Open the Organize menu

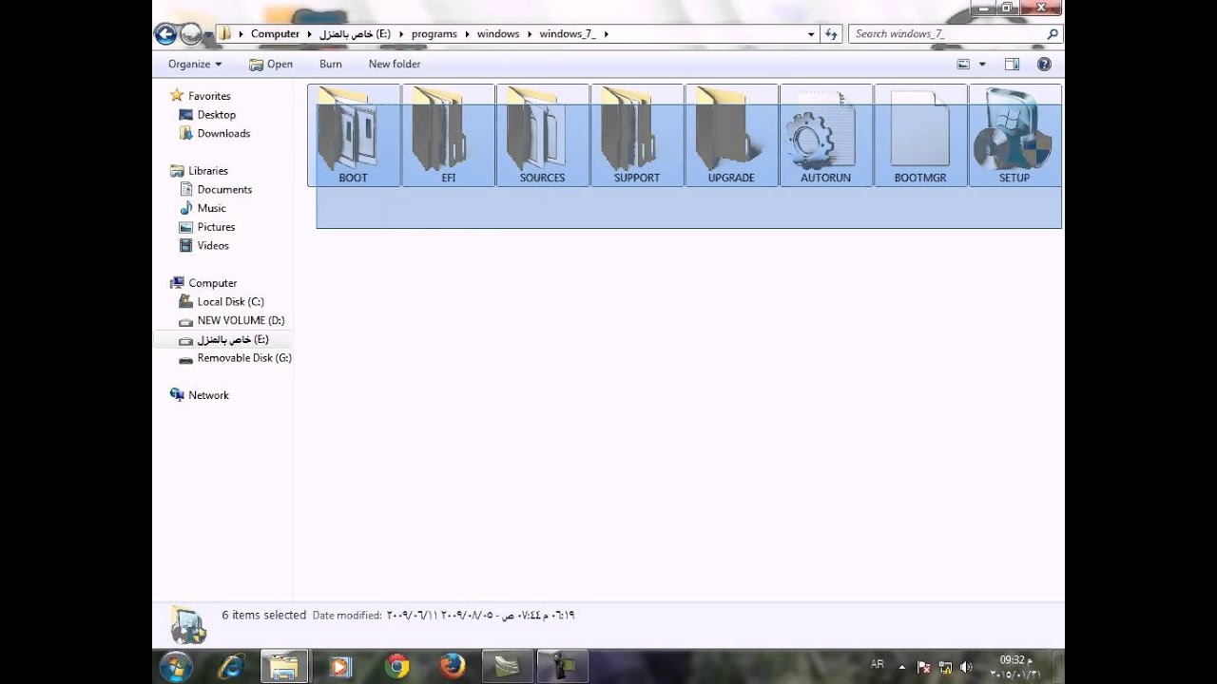point(195,64)
